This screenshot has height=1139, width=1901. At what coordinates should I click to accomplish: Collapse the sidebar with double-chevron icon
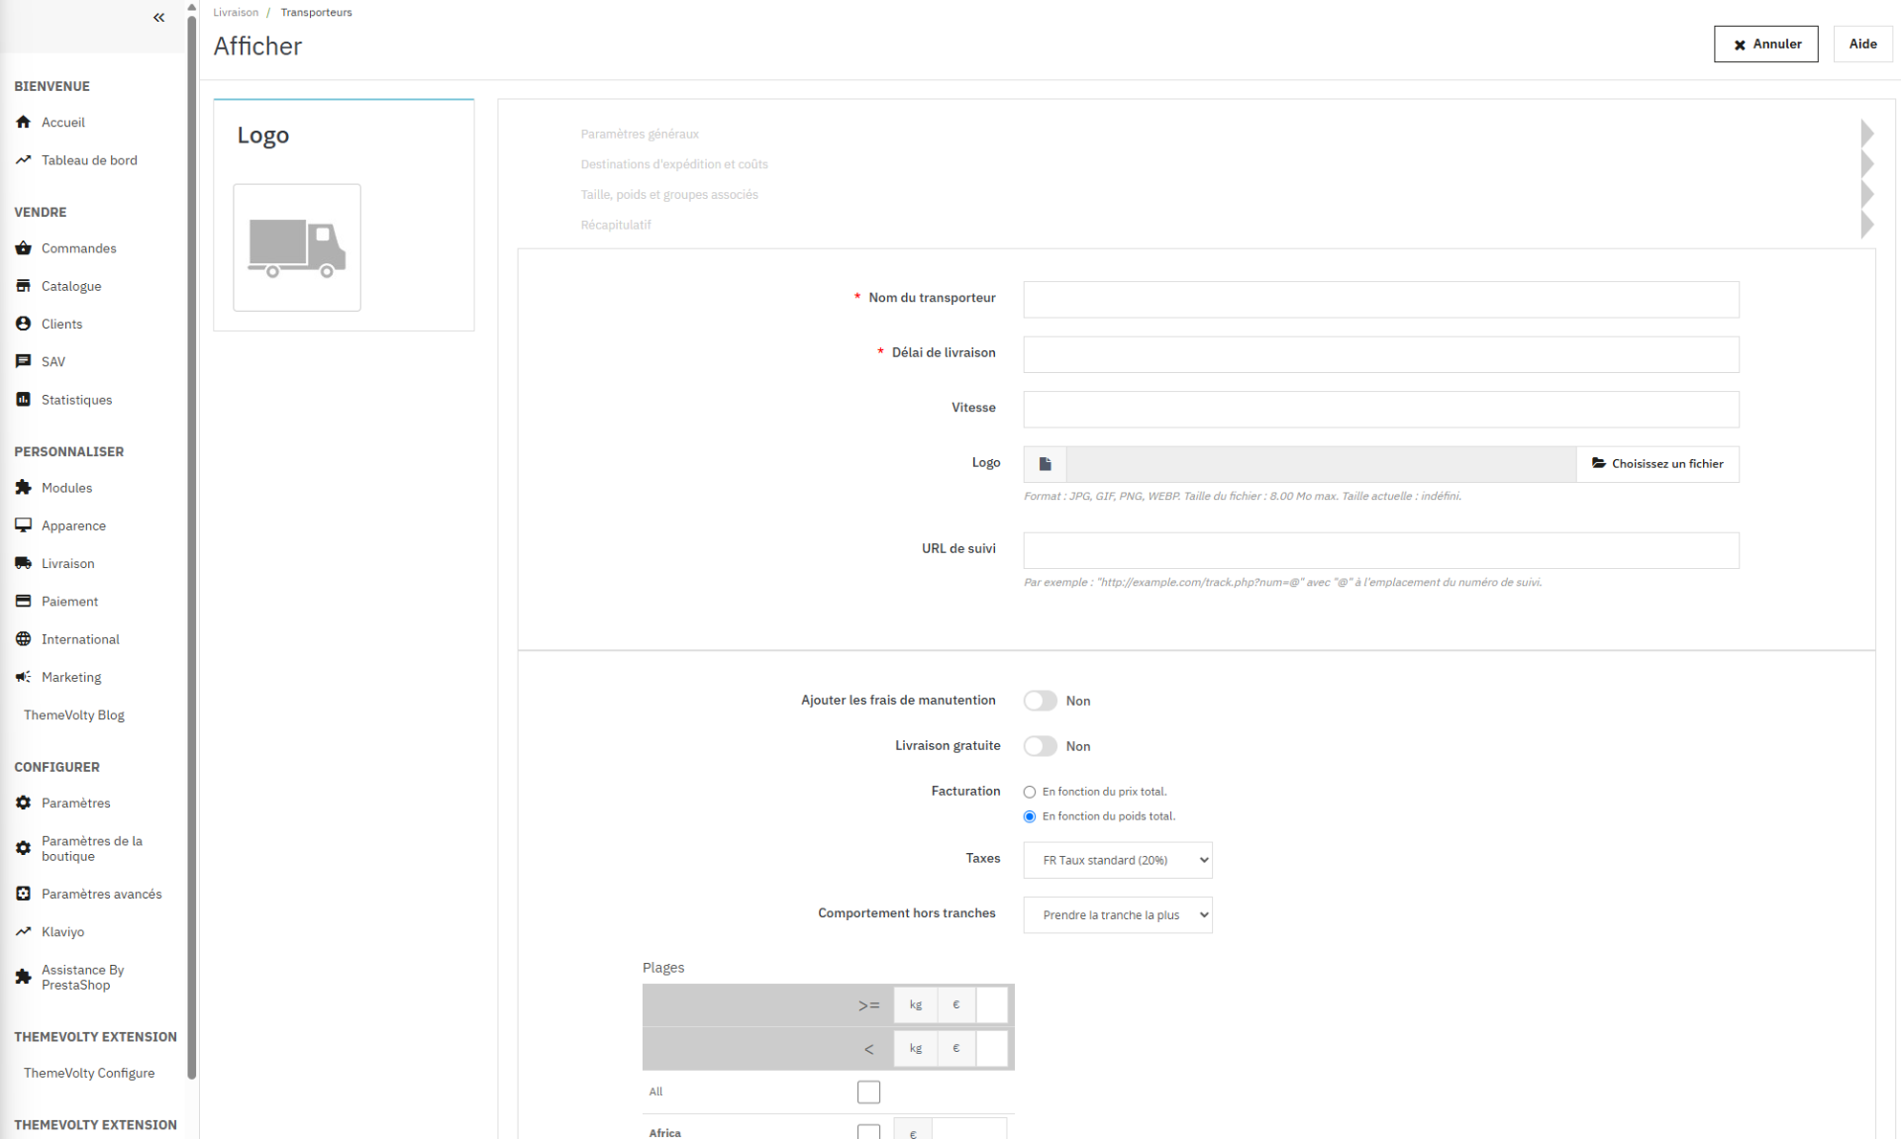click(x=158, y=18)
